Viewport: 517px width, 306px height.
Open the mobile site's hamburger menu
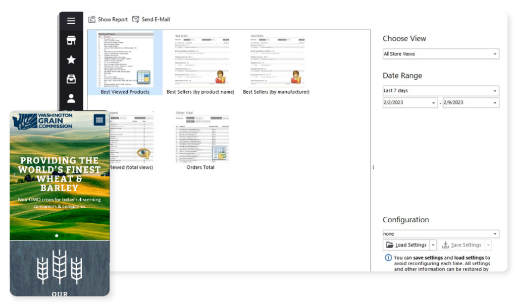click(x=99, y=120)
